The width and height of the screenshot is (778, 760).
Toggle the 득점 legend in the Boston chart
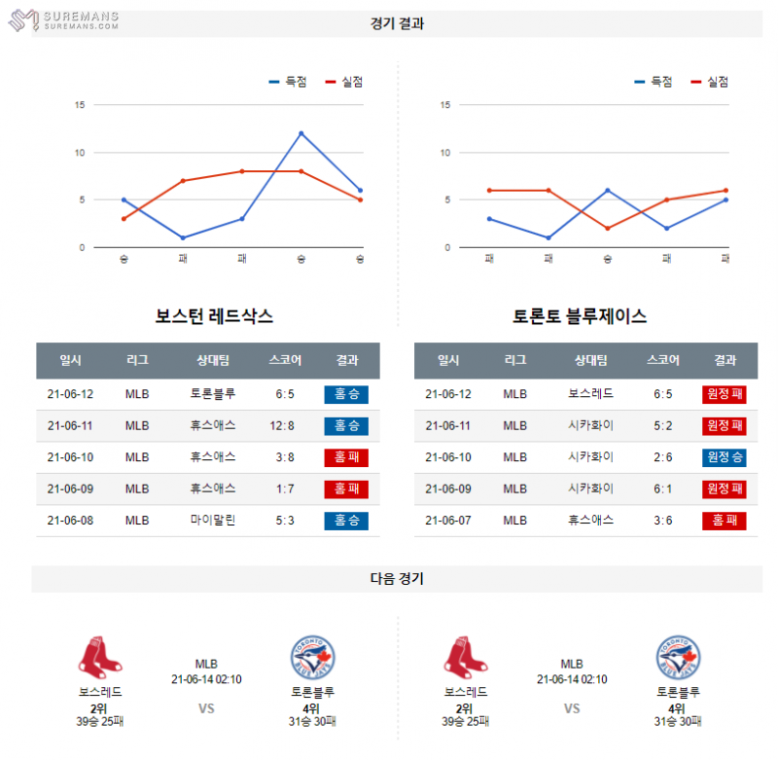click(289, 83)
